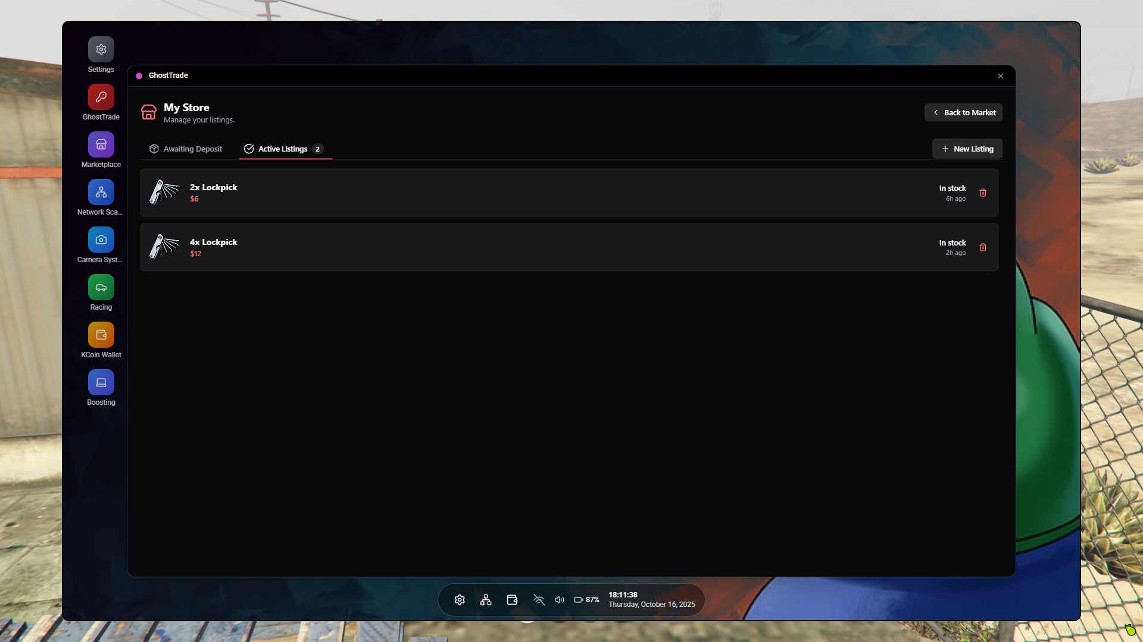Launch the Boosting app

pyautogui.click(x=101, y=382)
